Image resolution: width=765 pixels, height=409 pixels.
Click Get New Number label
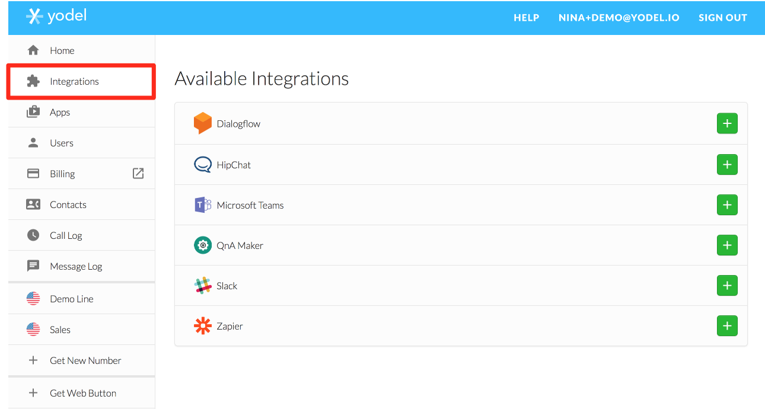click(x=85, y=360)
